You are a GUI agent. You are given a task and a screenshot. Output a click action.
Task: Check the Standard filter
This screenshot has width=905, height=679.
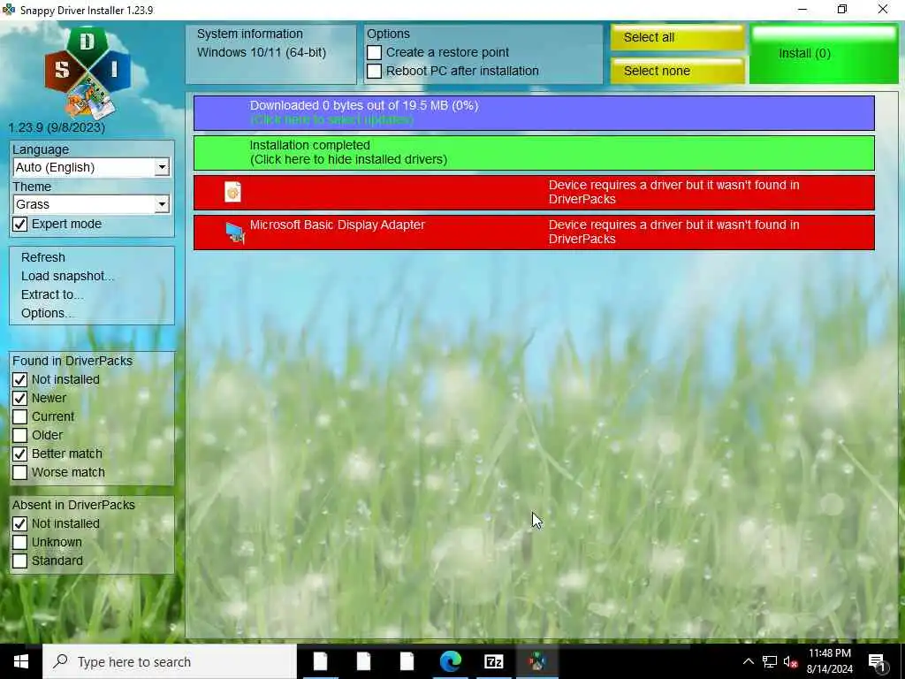(19, 561)
